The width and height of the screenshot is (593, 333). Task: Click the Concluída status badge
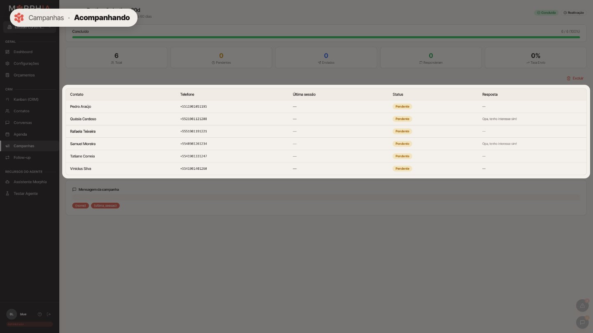[546, 13]
